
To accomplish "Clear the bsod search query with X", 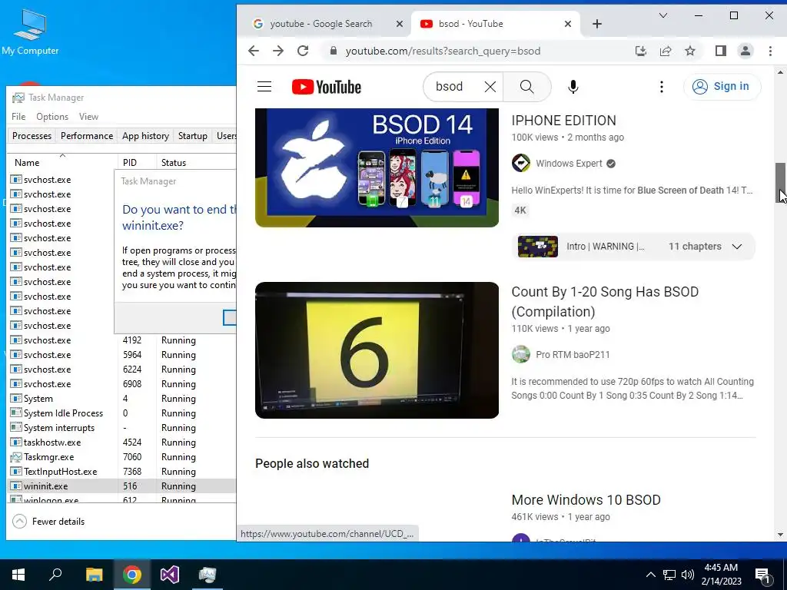I will (490, 87).
